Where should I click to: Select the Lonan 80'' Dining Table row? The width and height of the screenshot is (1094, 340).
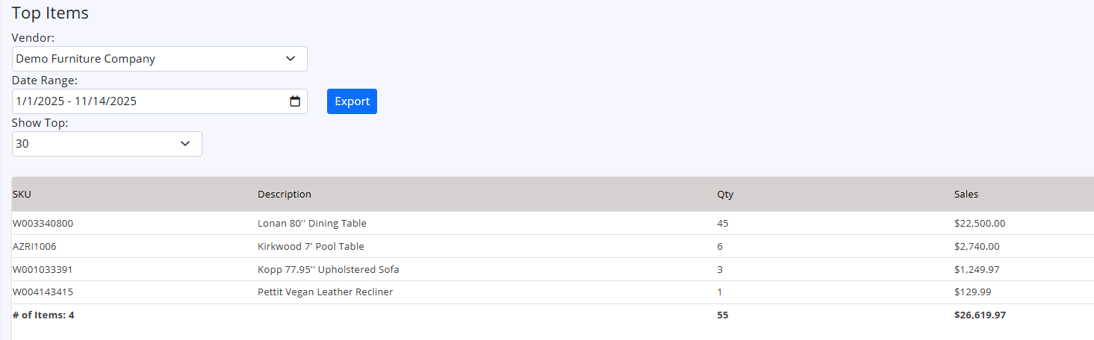tap(312, 223)
